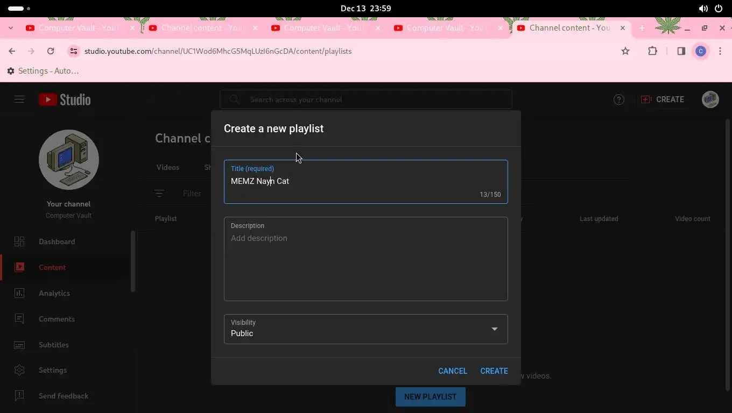Open Studio Settings in the sidebar
Image resolution: width=732 pixels, height=413 pixels.
pos(65,370)
